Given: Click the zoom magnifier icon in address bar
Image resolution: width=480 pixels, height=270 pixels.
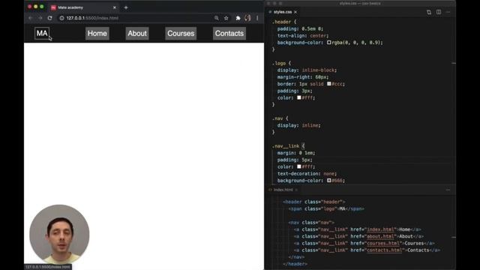Looking at the screenshot, I should (217, 18).
